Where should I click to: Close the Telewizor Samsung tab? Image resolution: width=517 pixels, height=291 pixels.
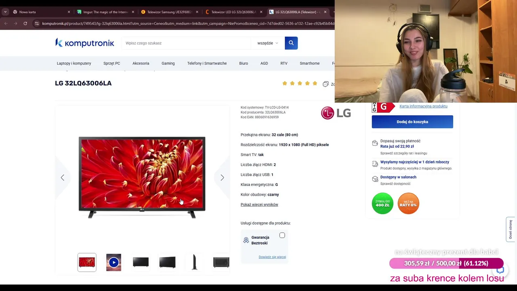pyautogui.click(x=197, y=12)
